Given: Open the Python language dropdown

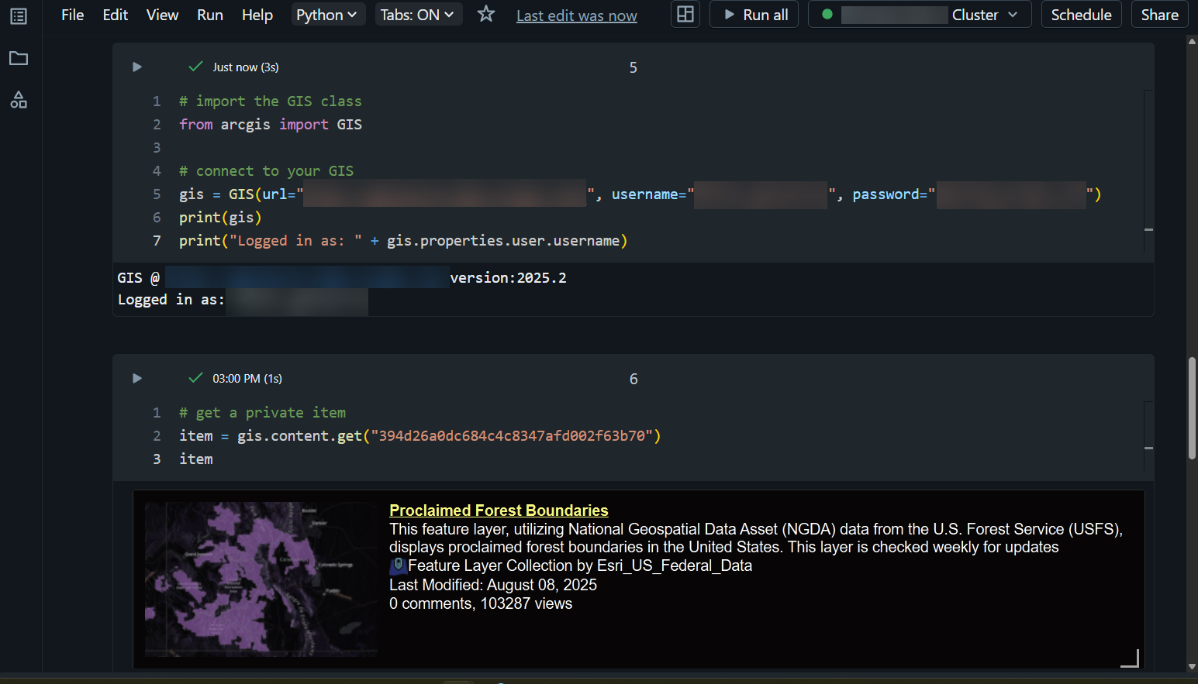Looking at the screenshot, I should (327, 15).
